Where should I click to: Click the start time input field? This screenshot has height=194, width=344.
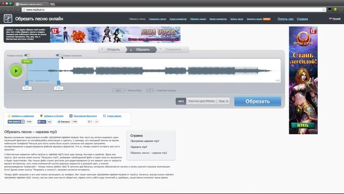tap(27, 88)
